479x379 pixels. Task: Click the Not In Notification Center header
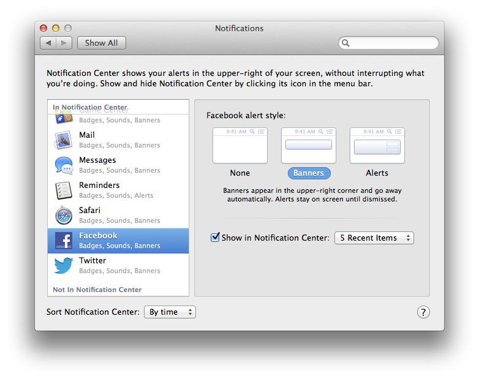pyautogui.click(x=97, y=290)
